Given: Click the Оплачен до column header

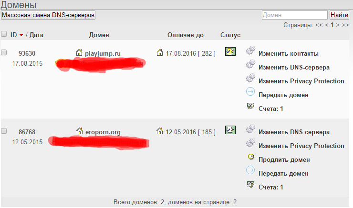Looking at the screenshot, I should click(186, 35).
